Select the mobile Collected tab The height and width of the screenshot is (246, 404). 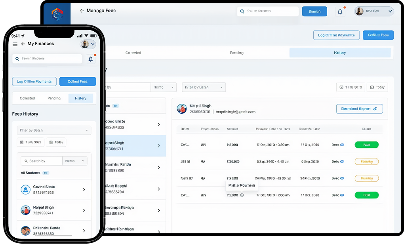pyautogui.click(x=27, y=98)
